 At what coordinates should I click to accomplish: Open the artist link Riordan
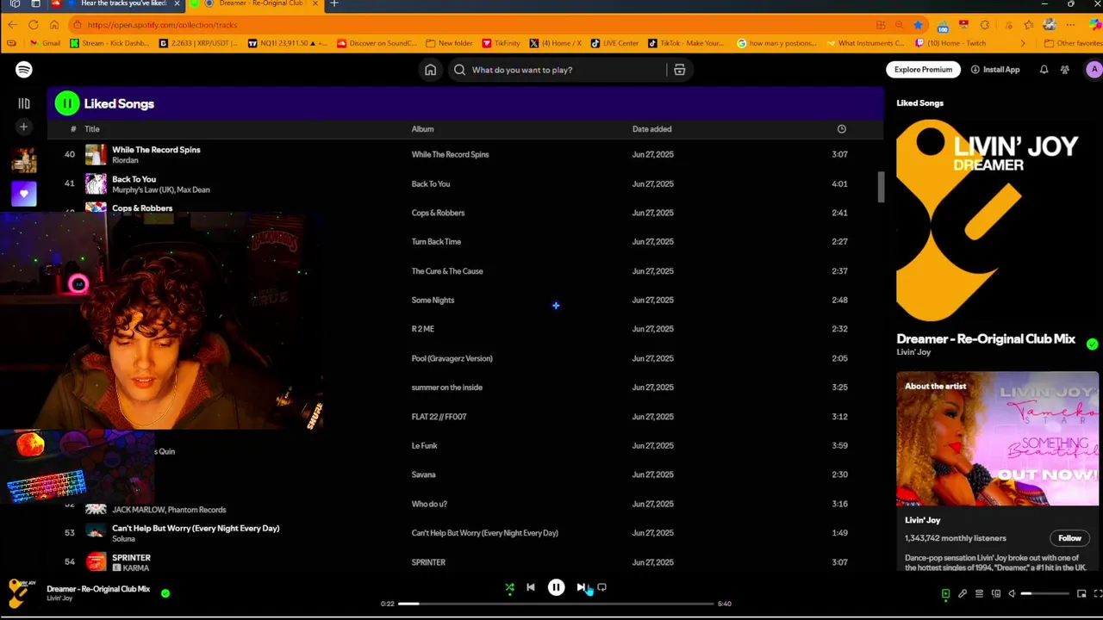point(125,160)
